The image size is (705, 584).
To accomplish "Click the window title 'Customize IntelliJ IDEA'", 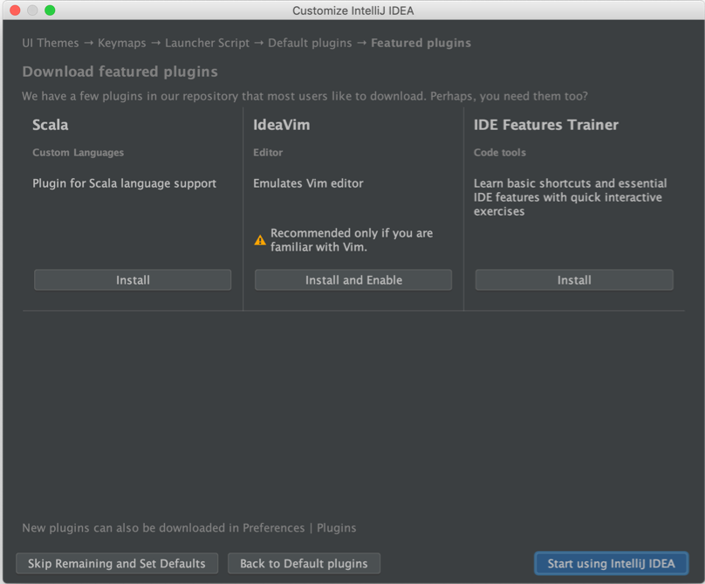I will pos(353,10).
